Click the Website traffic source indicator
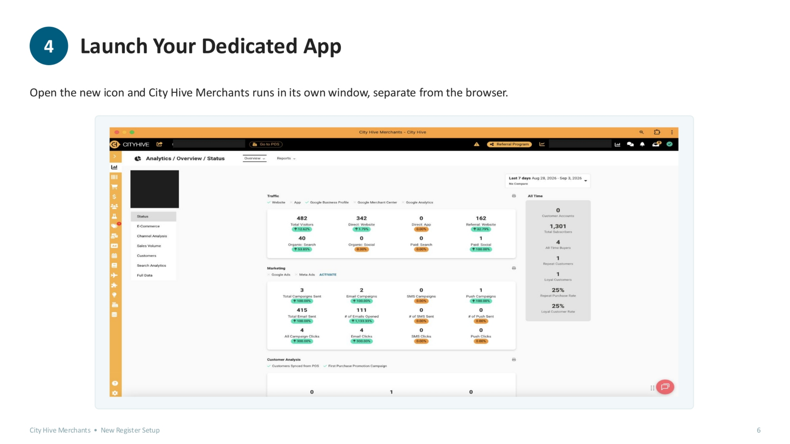790x444 pixels. coord(276,203)
